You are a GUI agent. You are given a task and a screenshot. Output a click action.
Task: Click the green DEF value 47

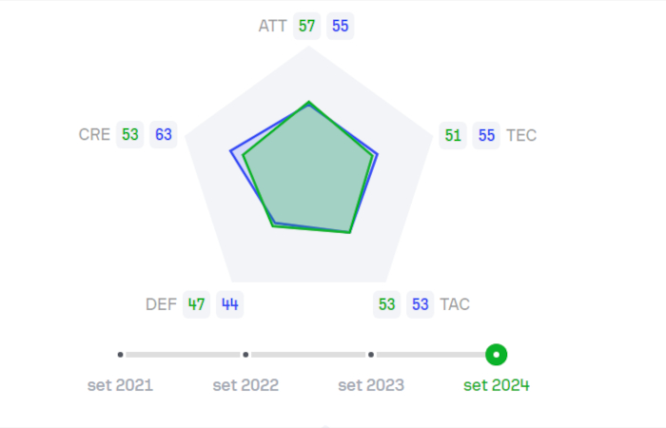(x=196, y=304)
